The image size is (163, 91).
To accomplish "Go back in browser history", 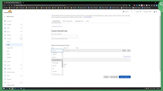I will (x=4, y=5).
